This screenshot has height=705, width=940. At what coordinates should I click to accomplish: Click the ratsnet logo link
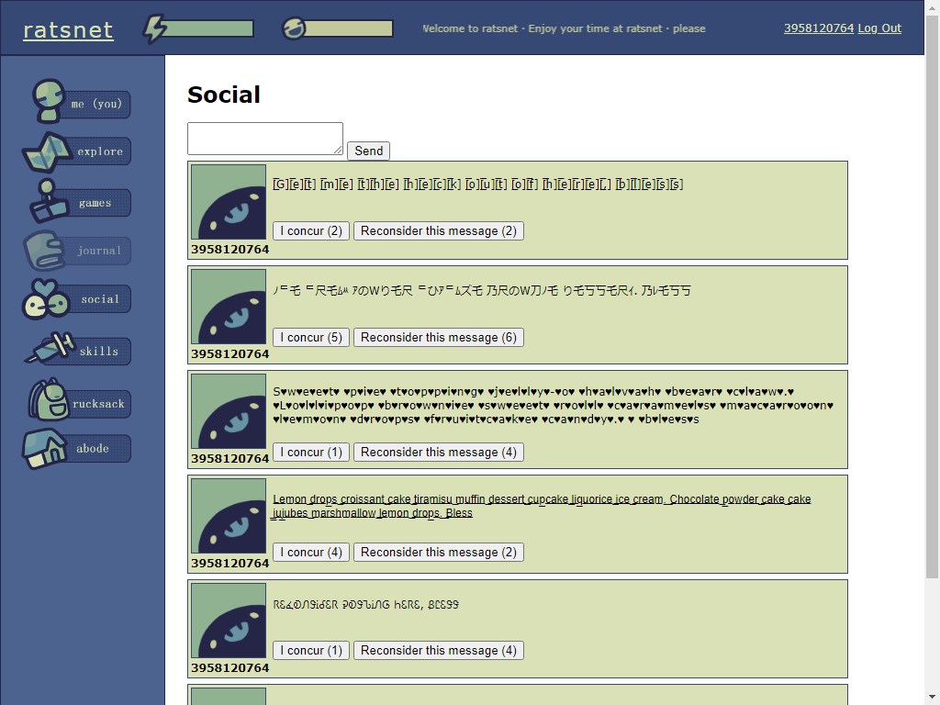(x=68, y=30)
